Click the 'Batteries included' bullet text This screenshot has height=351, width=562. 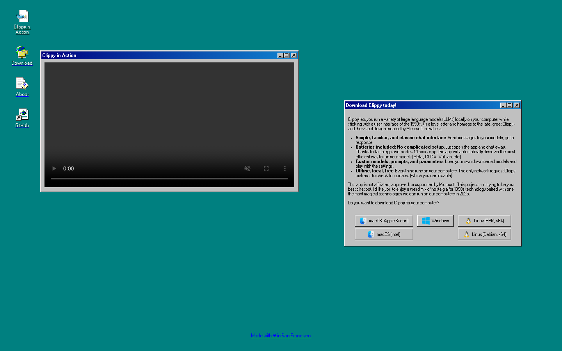coord(436,152)
